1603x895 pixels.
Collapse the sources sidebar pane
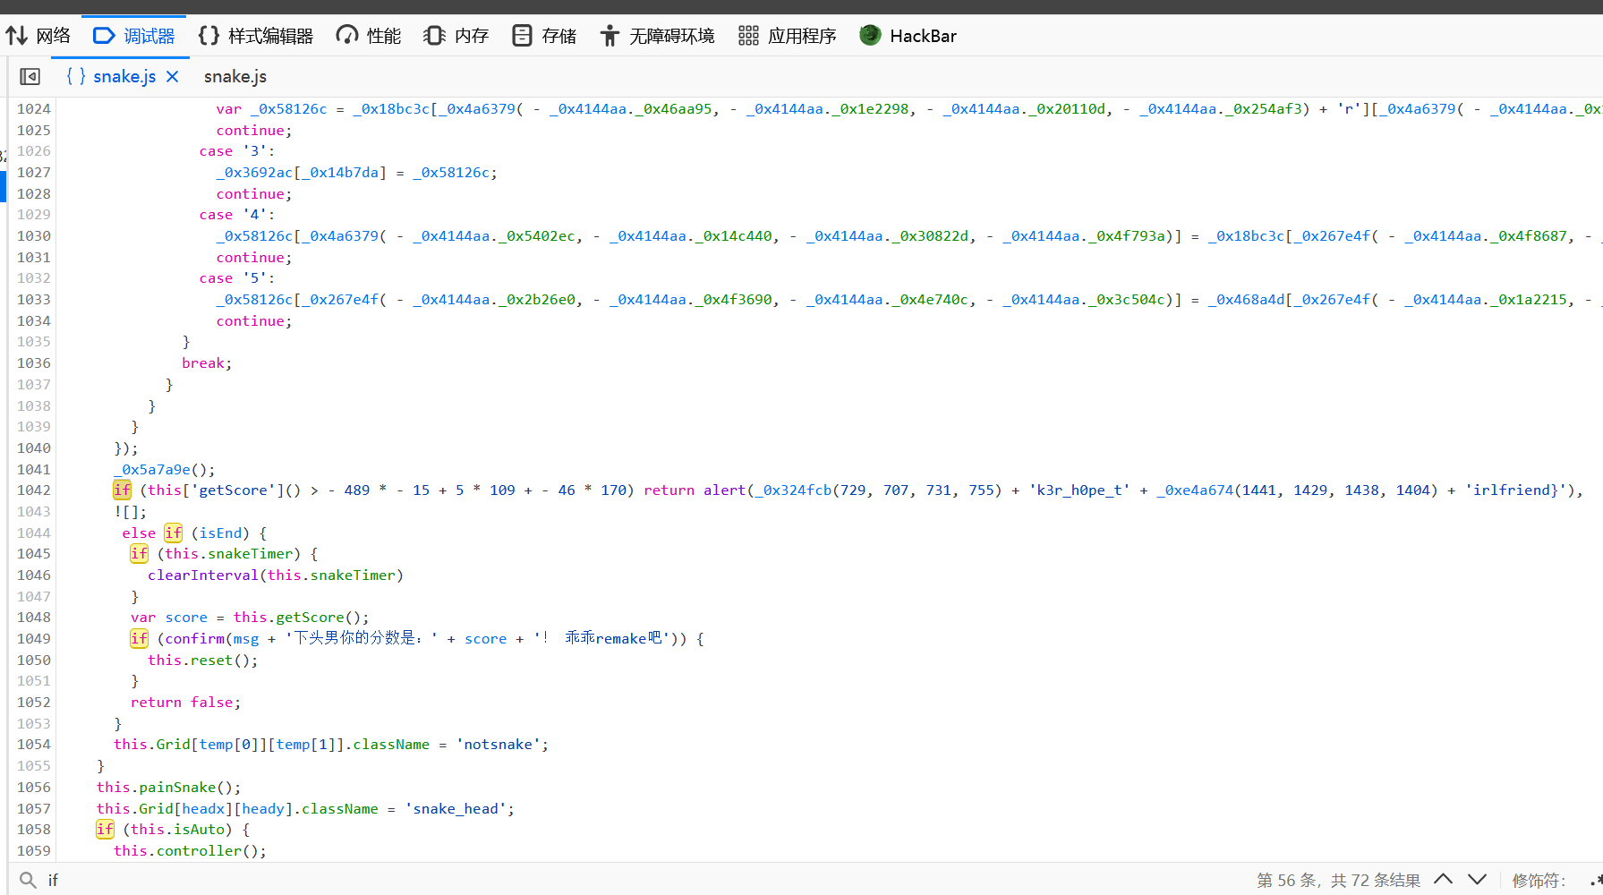(30, 77)
